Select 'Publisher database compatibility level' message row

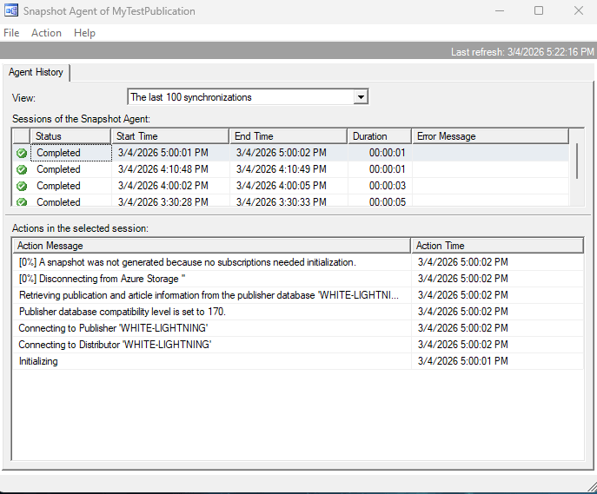pyautogui.click(x=210, y=312)
